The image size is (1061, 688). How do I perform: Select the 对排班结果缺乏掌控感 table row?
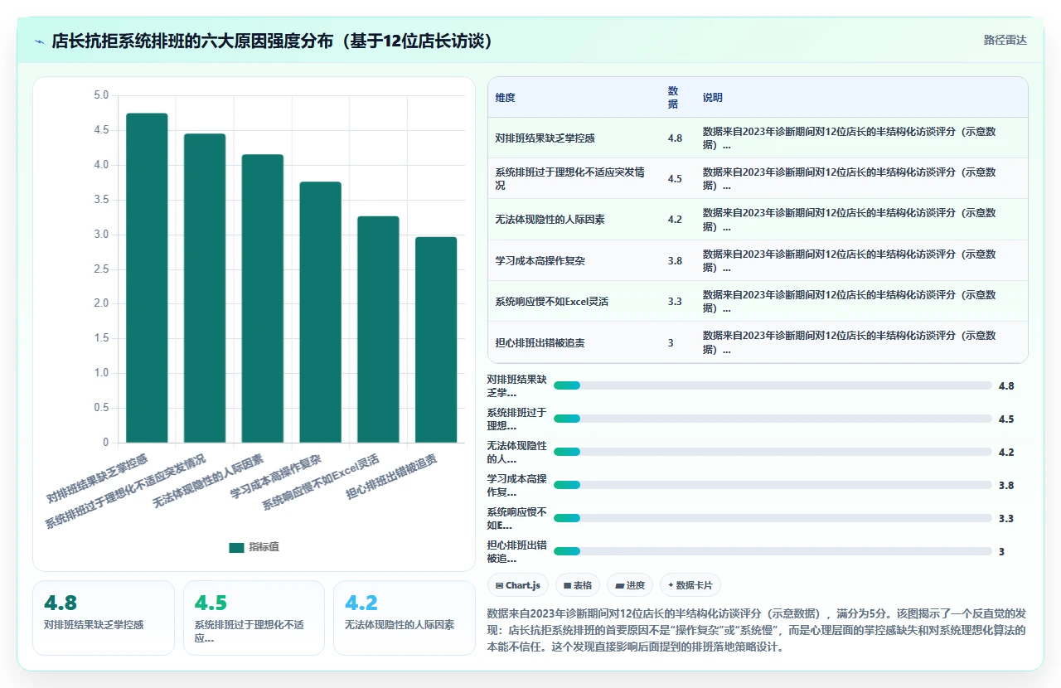[758, 138]
